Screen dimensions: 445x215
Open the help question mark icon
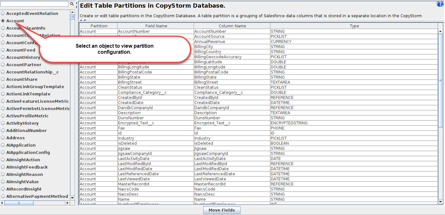441,3
